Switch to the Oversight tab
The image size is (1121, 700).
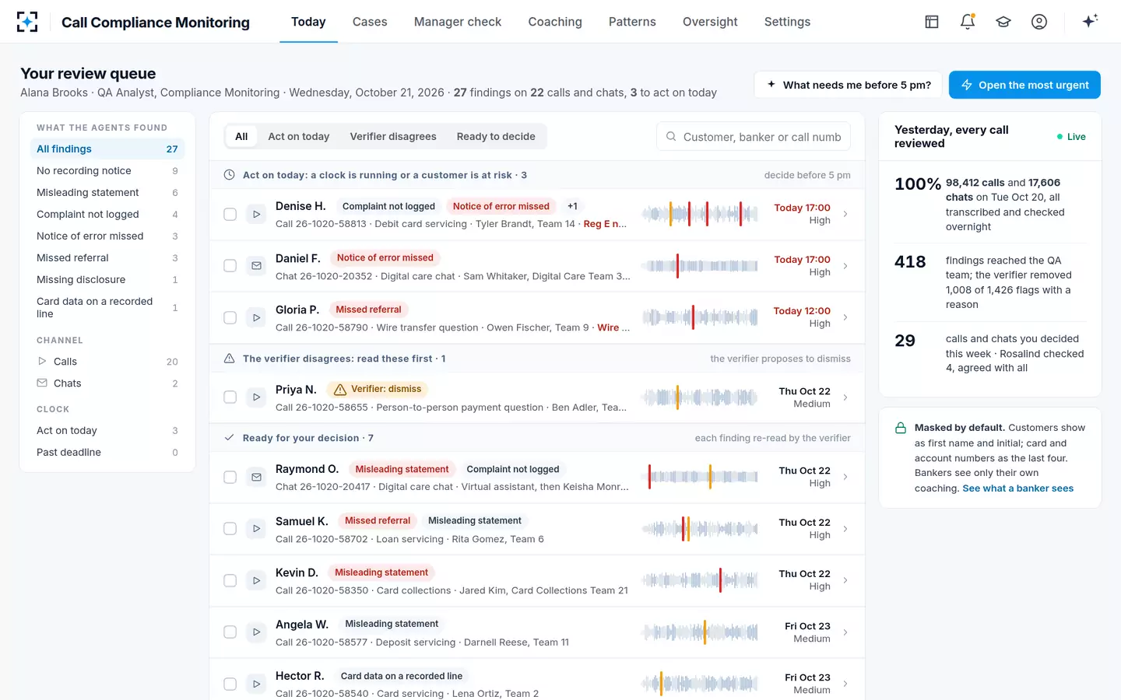point(710,22)
